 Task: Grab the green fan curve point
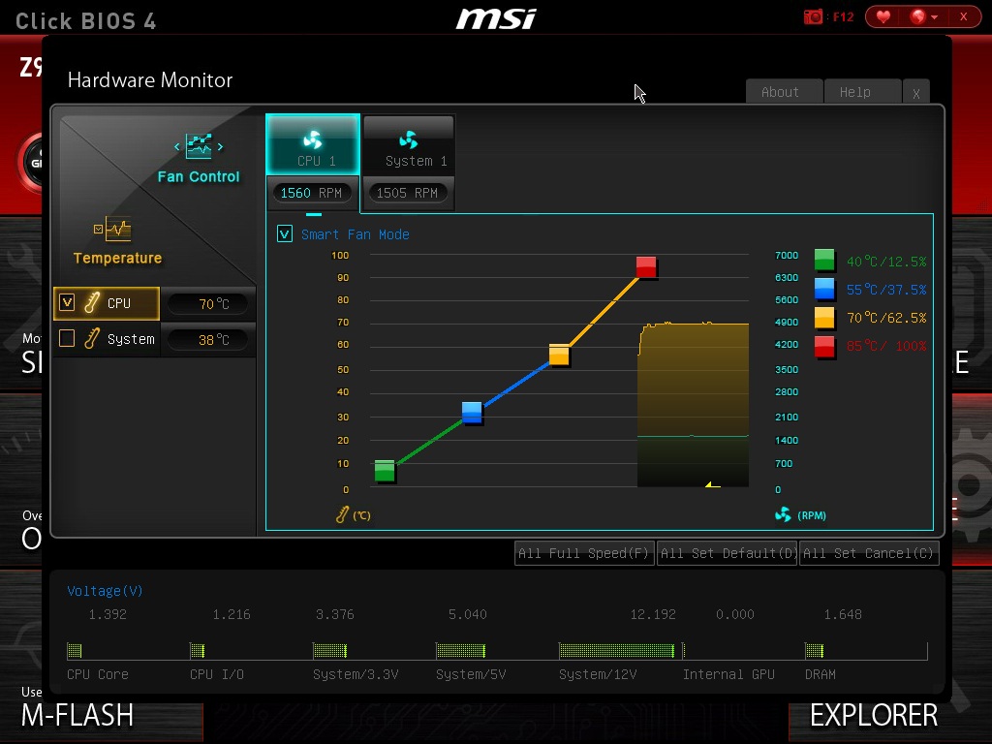(385, 471)
